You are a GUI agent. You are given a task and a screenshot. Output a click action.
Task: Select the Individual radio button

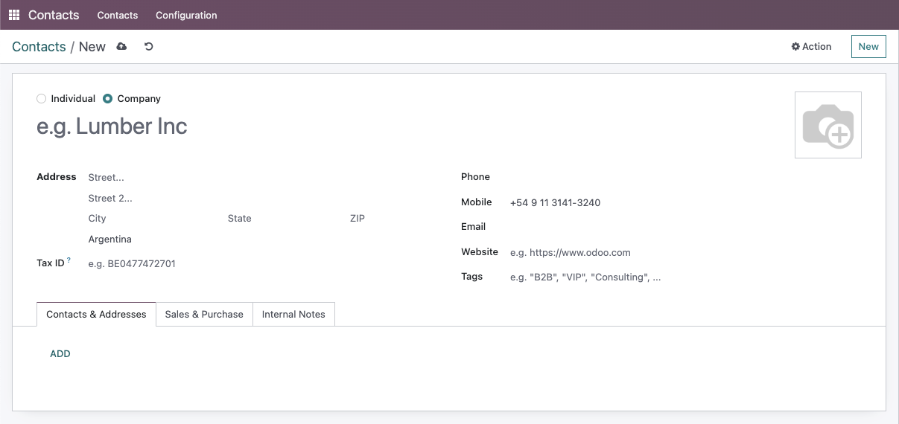coord(42,99)
